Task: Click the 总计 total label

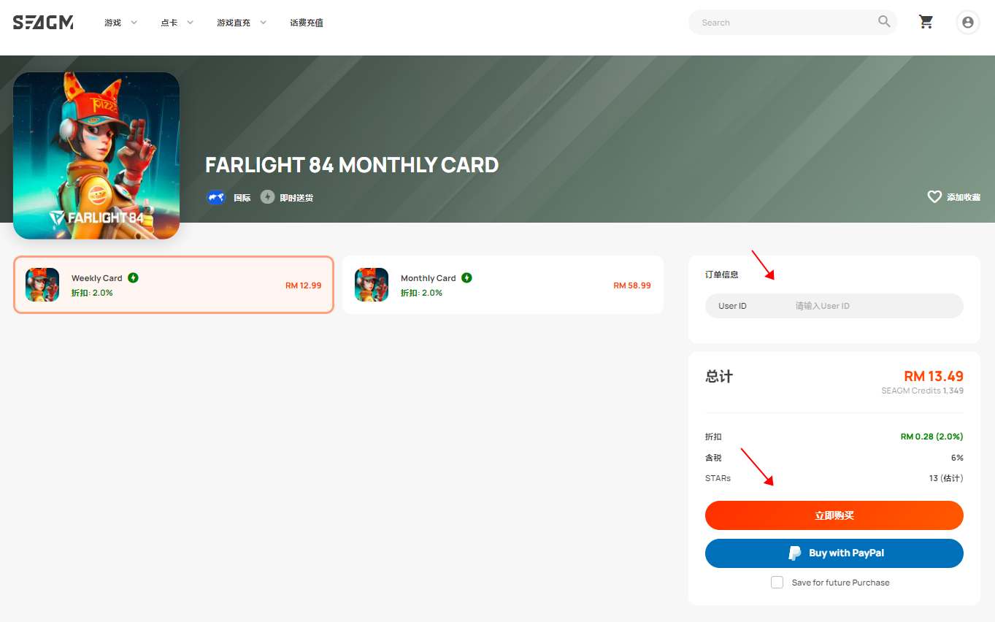Action: (x=719, y=377)
